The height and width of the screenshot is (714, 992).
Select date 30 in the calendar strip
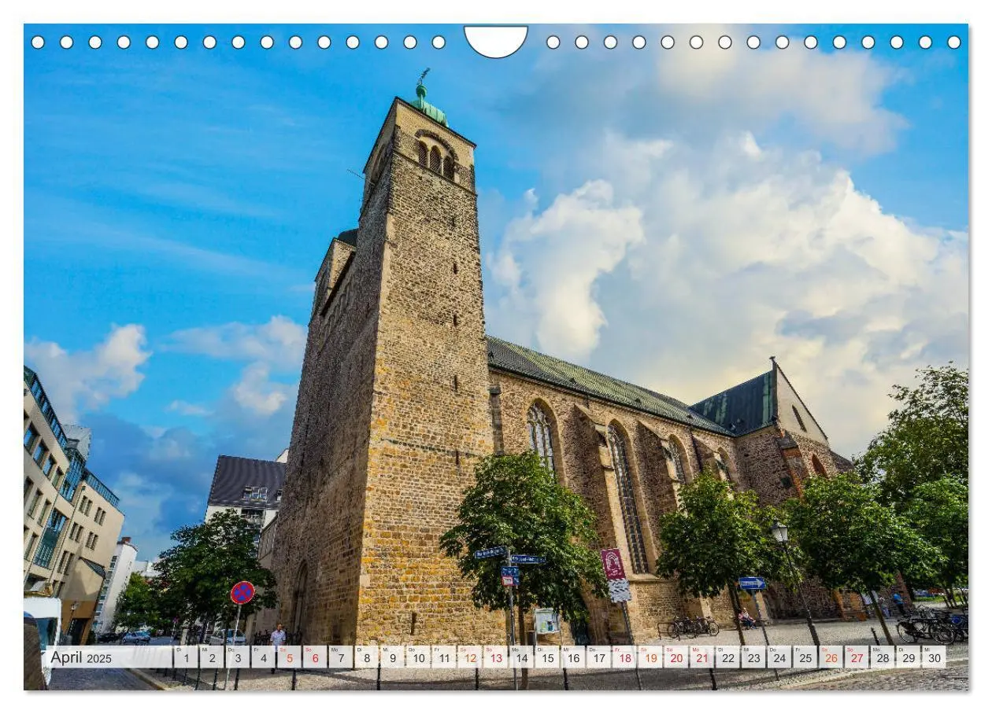coord(934,657)
